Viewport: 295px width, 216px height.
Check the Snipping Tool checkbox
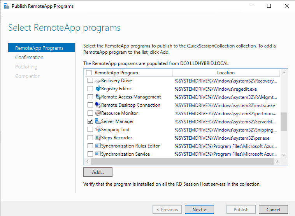pyautogui.click(x=90, y=130)
